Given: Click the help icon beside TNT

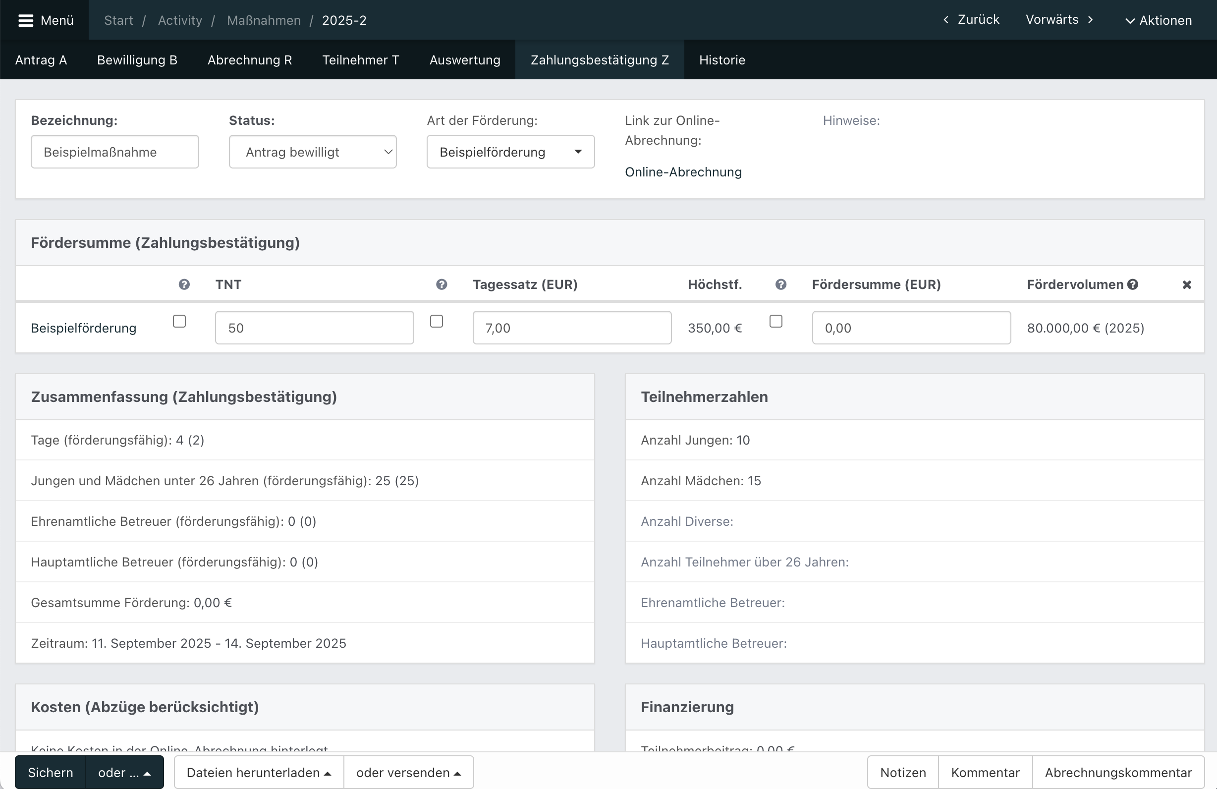Looking at the screenshot, I should coord(184,284).
